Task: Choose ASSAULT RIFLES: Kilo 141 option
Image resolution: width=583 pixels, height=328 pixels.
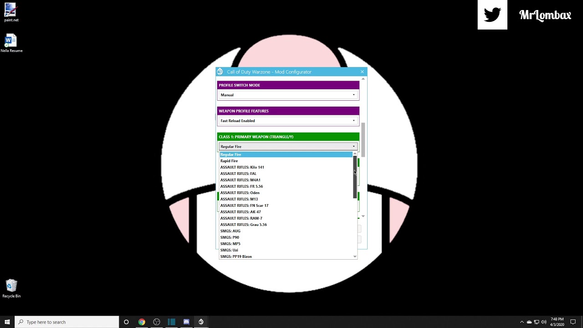Action: coord(286,167)
